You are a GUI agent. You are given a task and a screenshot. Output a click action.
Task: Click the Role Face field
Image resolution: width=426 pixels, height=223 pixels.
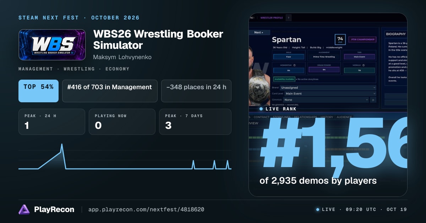tap(289, 57)
